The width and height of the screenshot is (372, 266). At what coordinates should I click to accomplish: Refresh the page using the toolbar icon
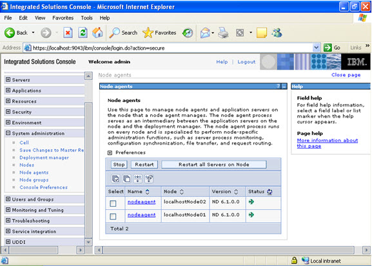(x=83, y=33)
